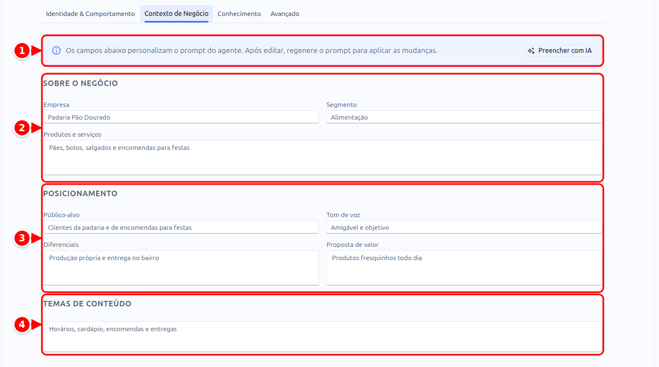Go to the Avançado tab
The width and height of the screenshot is (659, 367).
[285, 14]
